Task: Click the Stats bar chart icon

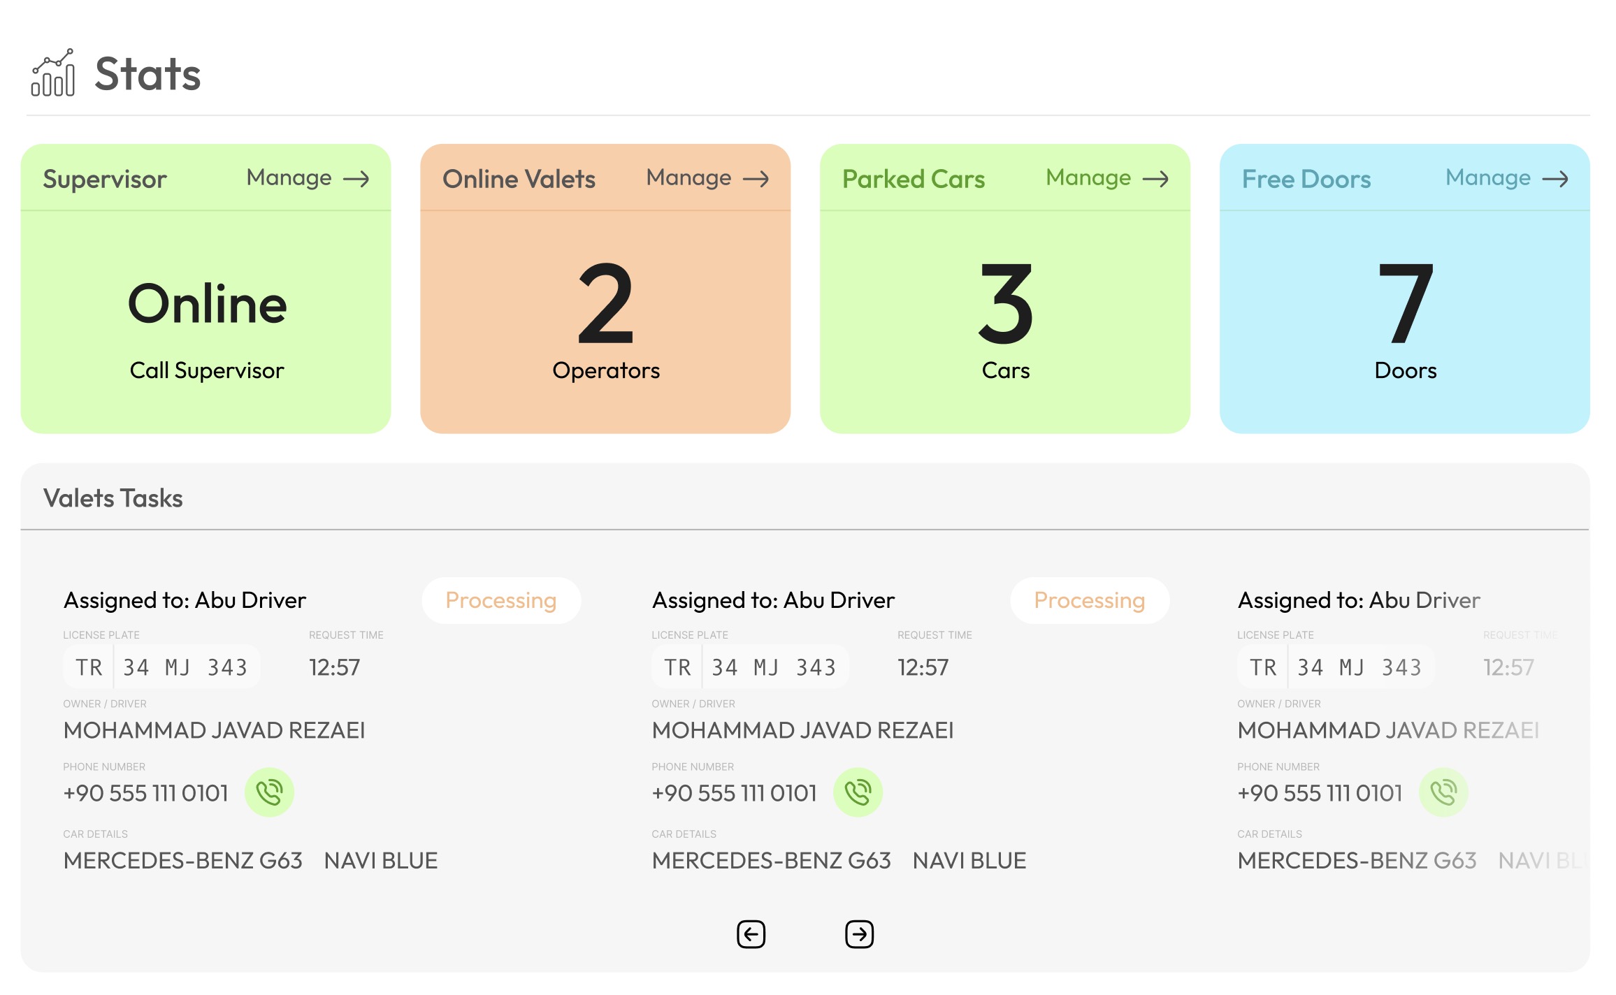Action: [x=53, y=73]
